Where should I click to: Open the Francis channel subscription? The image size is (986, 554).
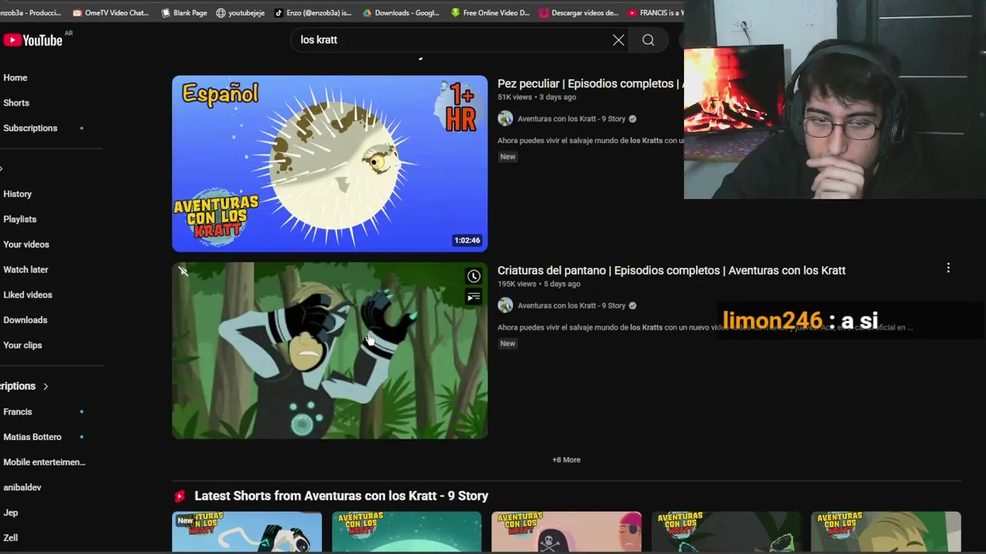pos(18,412)
